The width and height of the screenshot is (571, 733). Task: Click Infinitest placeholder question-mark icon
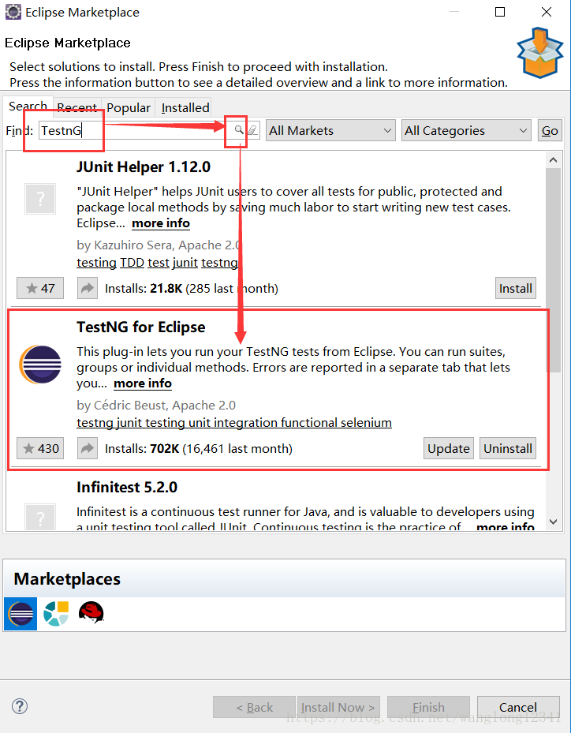[40, 516]
